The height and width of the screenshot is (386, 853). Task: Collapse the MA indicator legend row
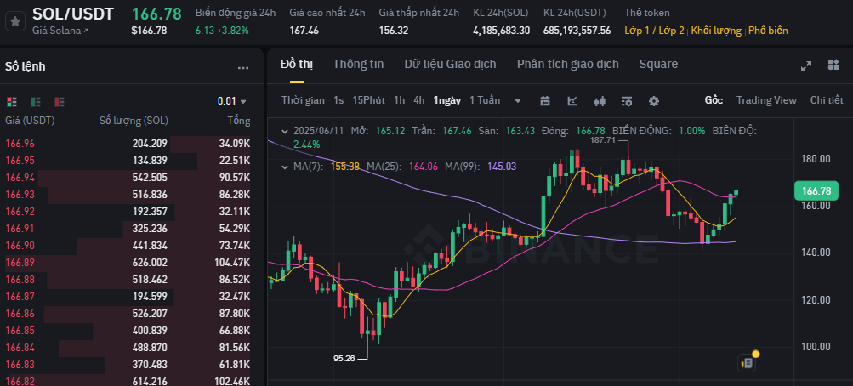(285, 166)
